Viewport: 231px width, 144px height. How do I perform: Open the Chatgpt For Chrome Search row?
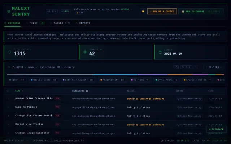click(115, 116)
